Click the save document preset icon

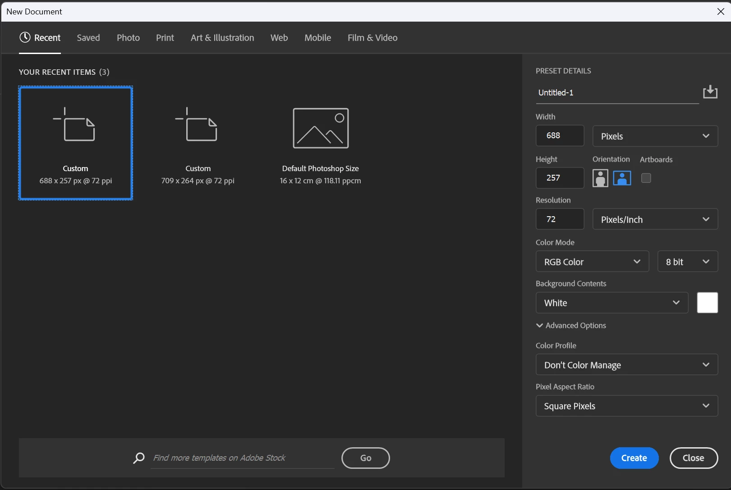[710, 92]
